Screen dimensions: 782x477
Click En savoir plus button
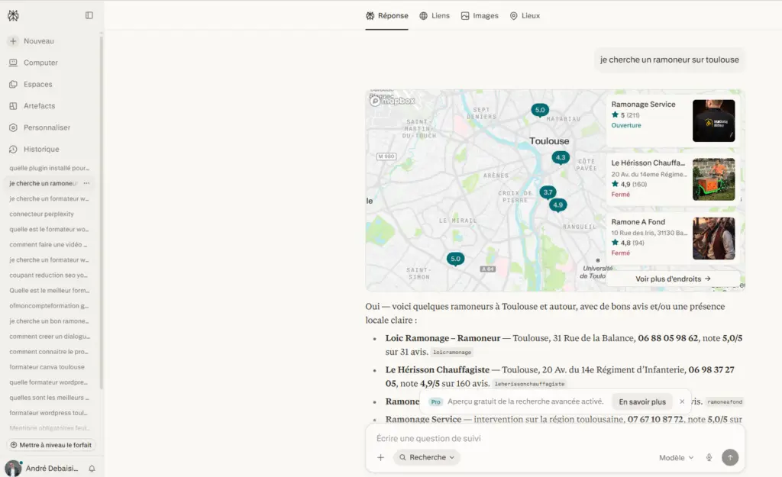coord(642,401)
